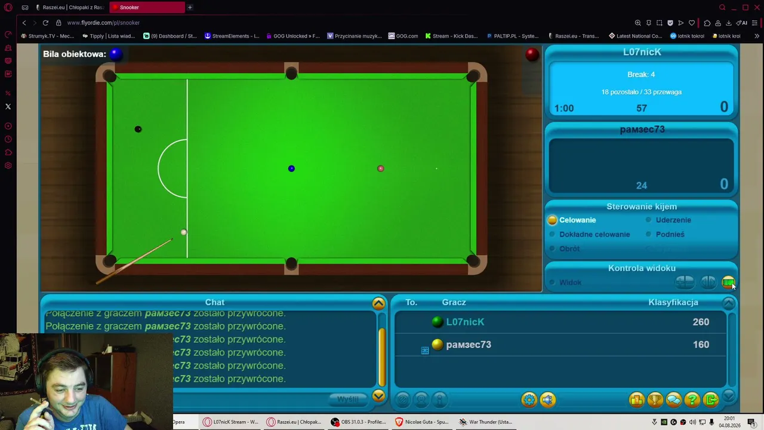Add page to bookmarks heart icon
This screenshot has height=430, width=764.
pos(692,23)
